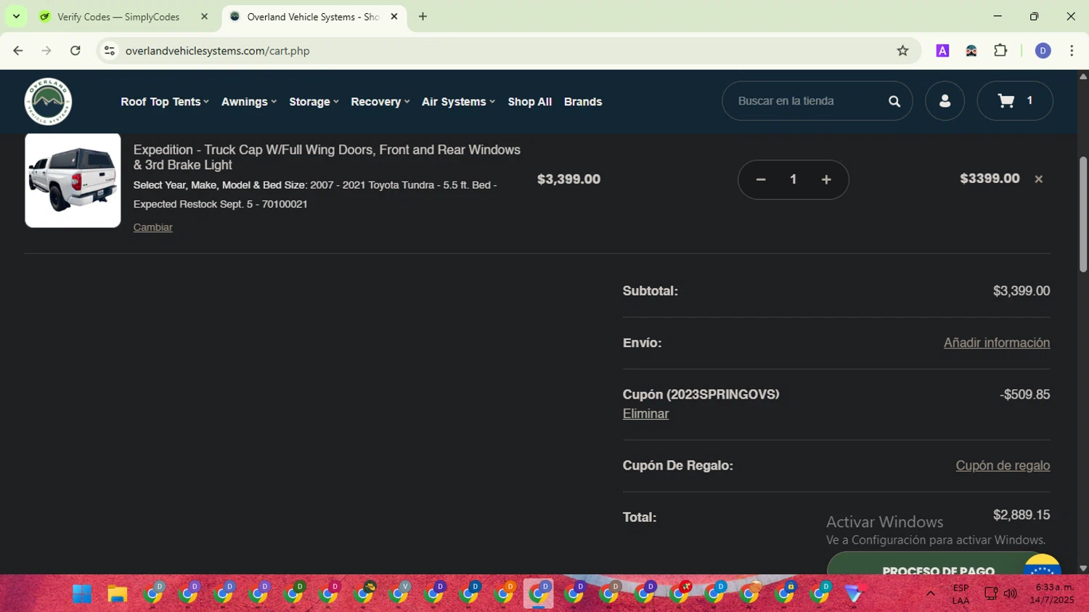The width and height of the screenshot is (1089, 612).
Task: Remove the Truck Cap item with X
Action: (1039, 179)
